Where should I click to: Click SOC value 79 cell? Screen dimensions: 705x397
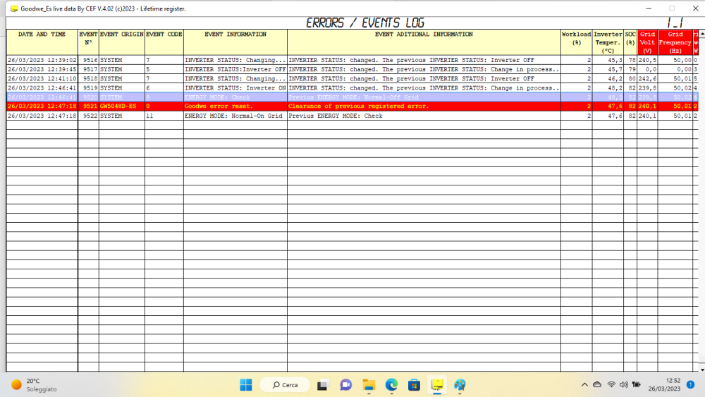tap(630, 69)
